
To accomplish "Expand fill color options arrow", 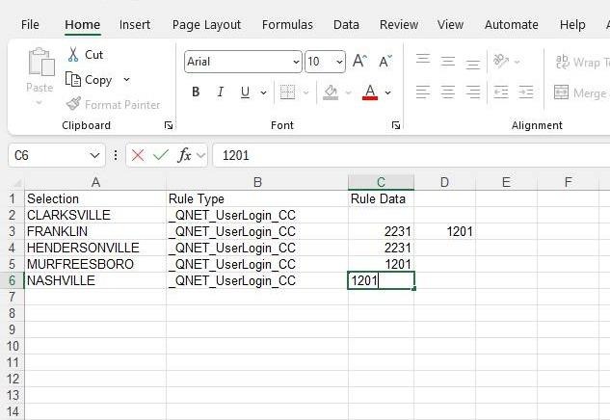I will pos(348,92).
